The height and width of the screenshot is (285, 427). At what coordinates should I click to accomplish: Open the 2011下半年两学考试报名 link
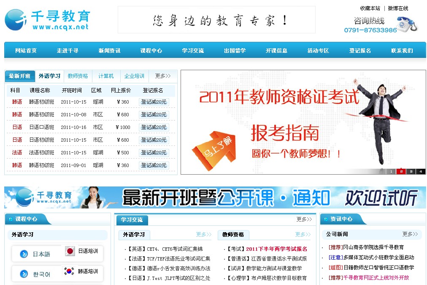tap(276, 249)
